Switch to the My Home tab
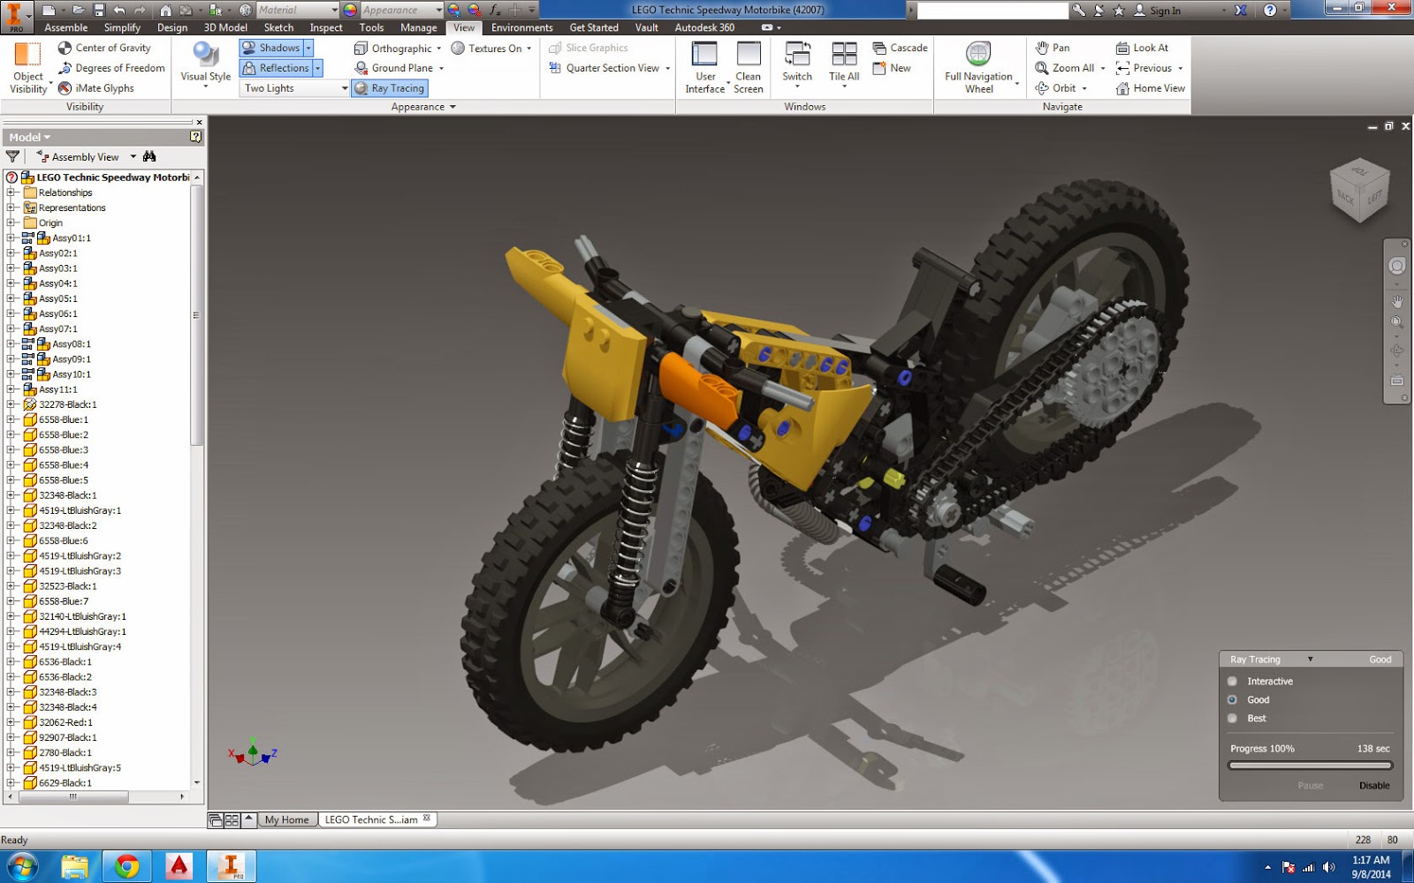The image size is (1414, 883). pyautogui.click(x=286, y=819)
